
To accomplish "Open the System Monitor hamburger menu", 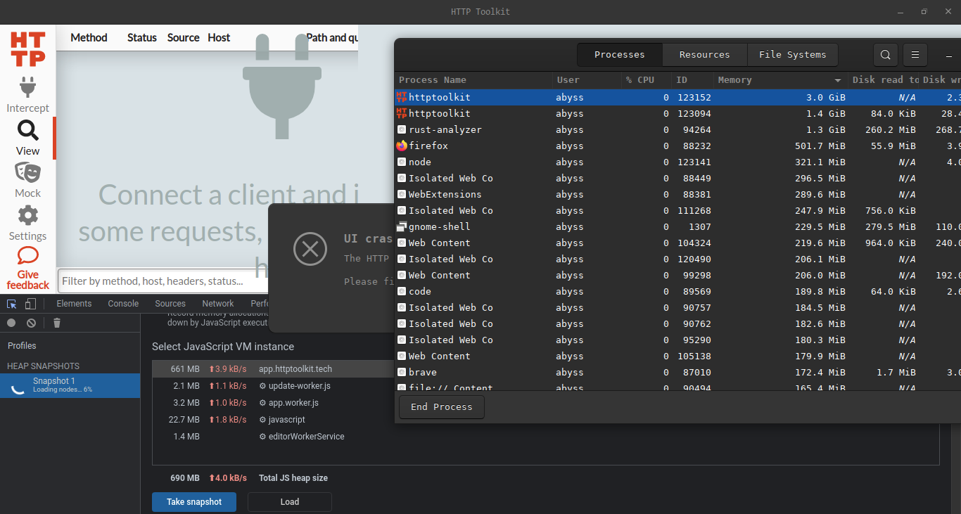I will point(915,54).
